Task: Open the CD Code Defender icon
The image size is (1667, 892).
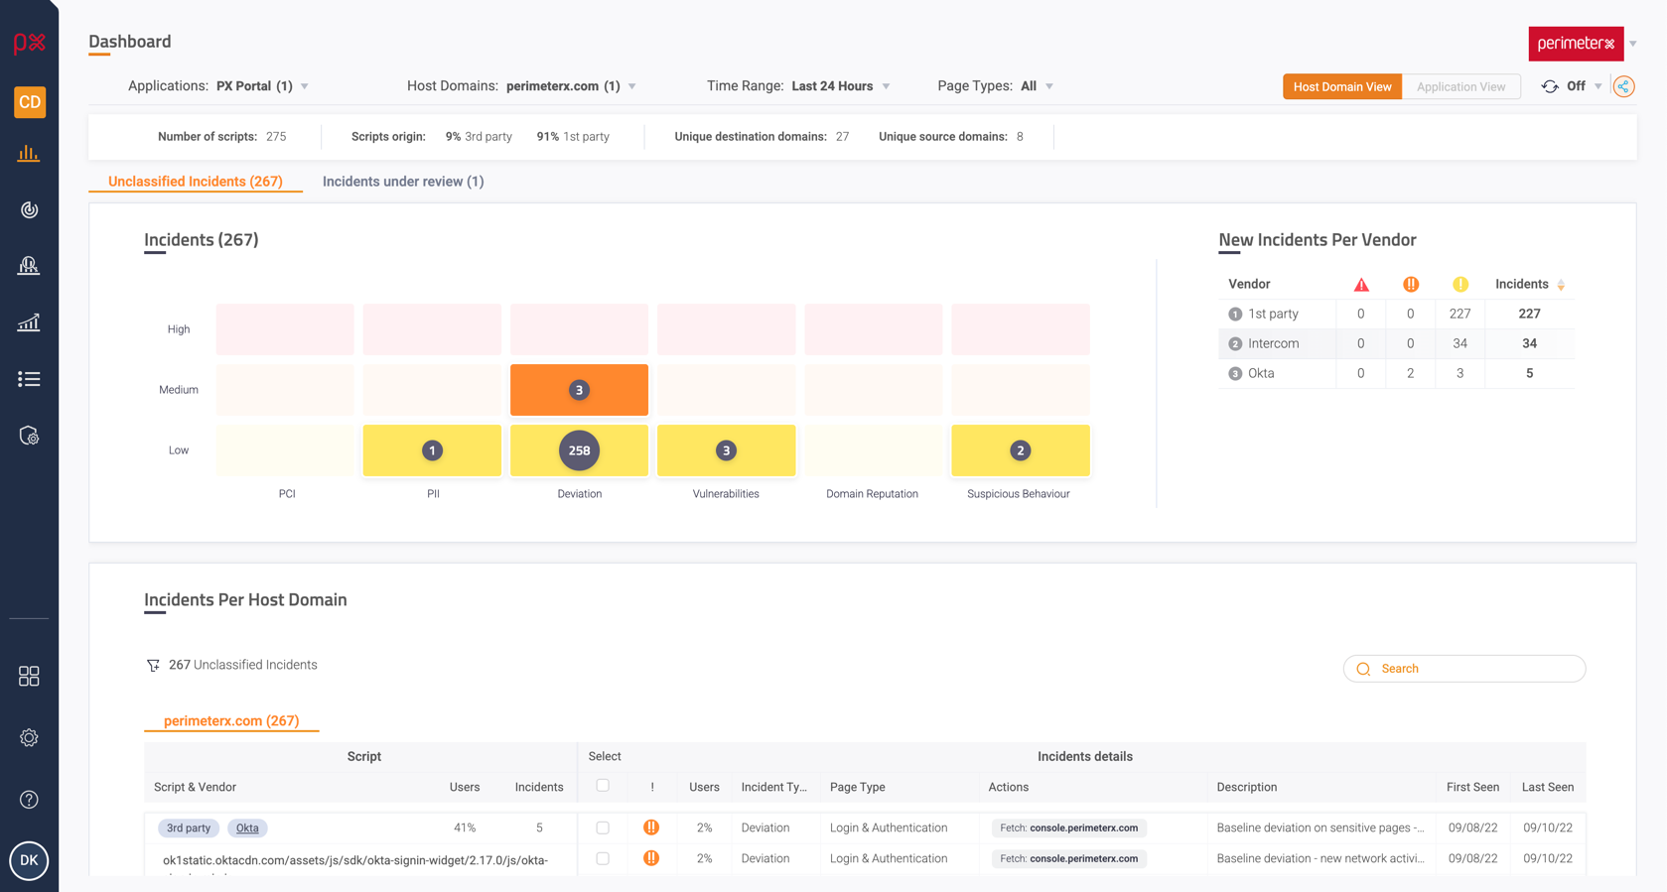Action: (30, 102)
